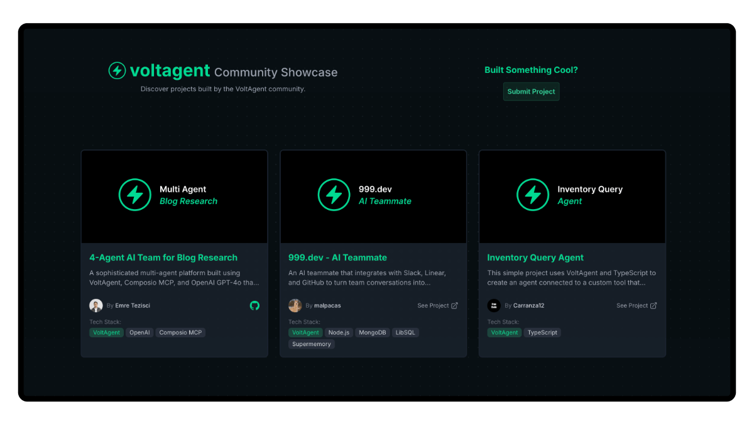The image size is (754, 424).
Task: Open the Inventory Query Agent card title
Action: click(535, 258)
